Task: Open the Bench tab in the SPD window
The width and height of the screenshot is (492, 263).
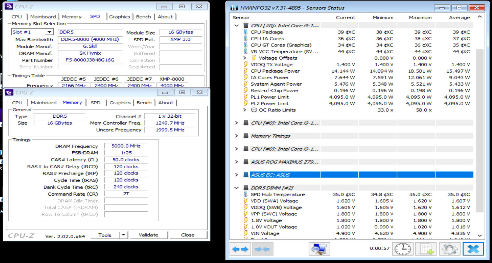Action: pyautogui.click(x=143, y=17)
